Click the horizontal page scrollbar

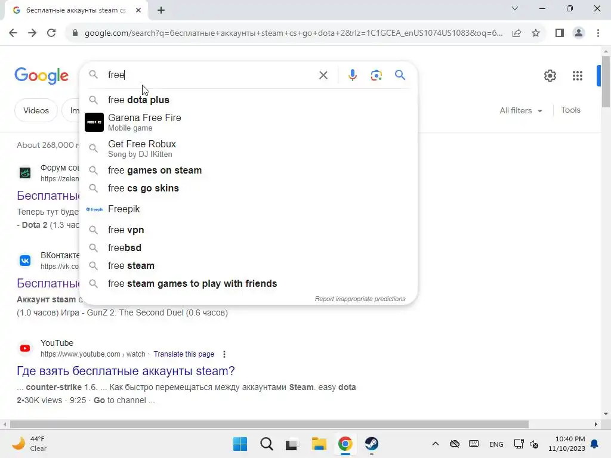click(x=269, y=424)
